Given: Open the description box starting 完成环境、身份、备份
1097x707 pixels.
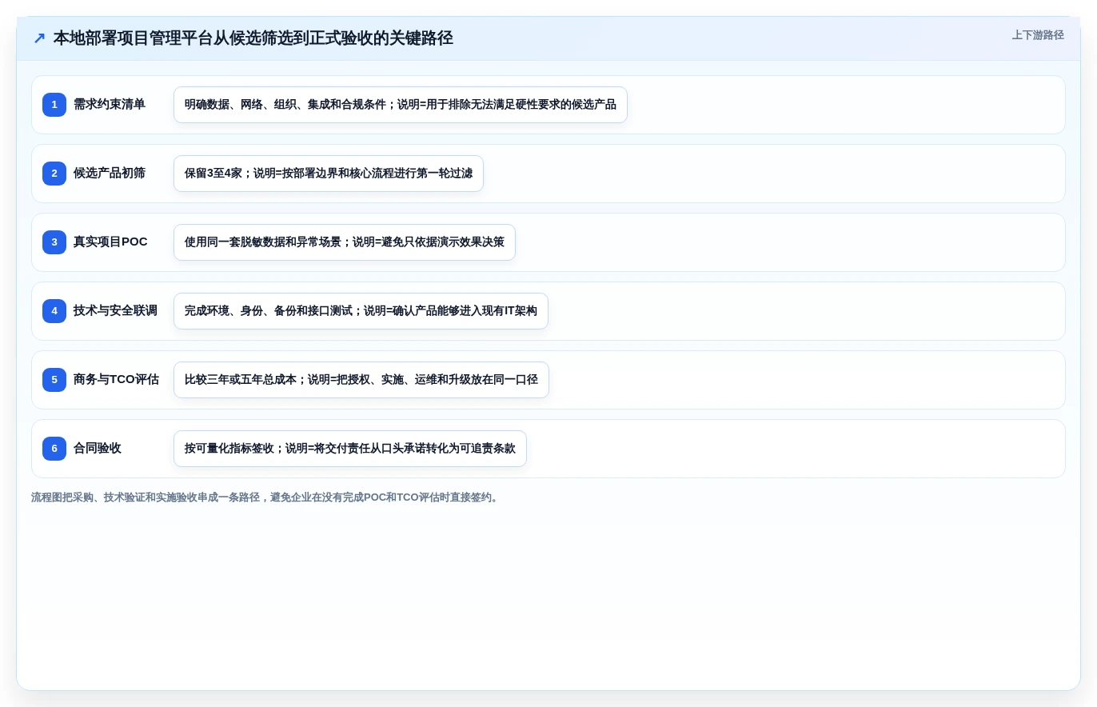Looking at the screenshot, I should 361,311.
